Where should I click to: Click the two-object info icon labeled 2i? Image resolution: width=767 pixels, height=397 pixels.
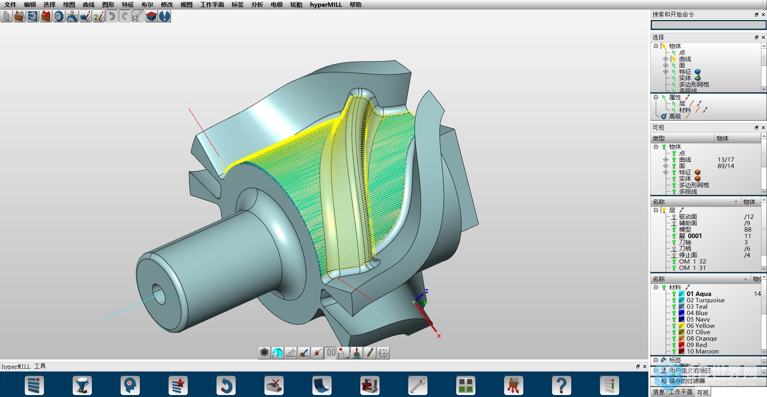tap(99, 16)
